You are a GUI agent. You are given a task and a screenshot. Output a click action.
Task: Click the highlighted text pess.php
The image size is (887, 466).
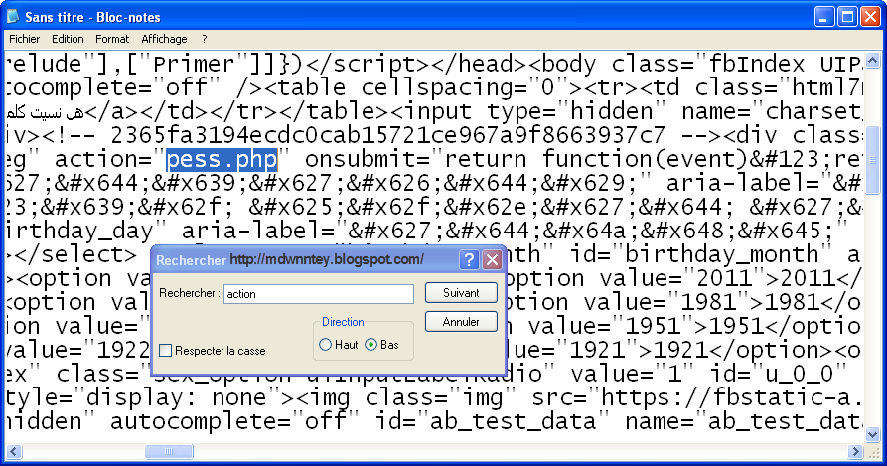[222, 160]
